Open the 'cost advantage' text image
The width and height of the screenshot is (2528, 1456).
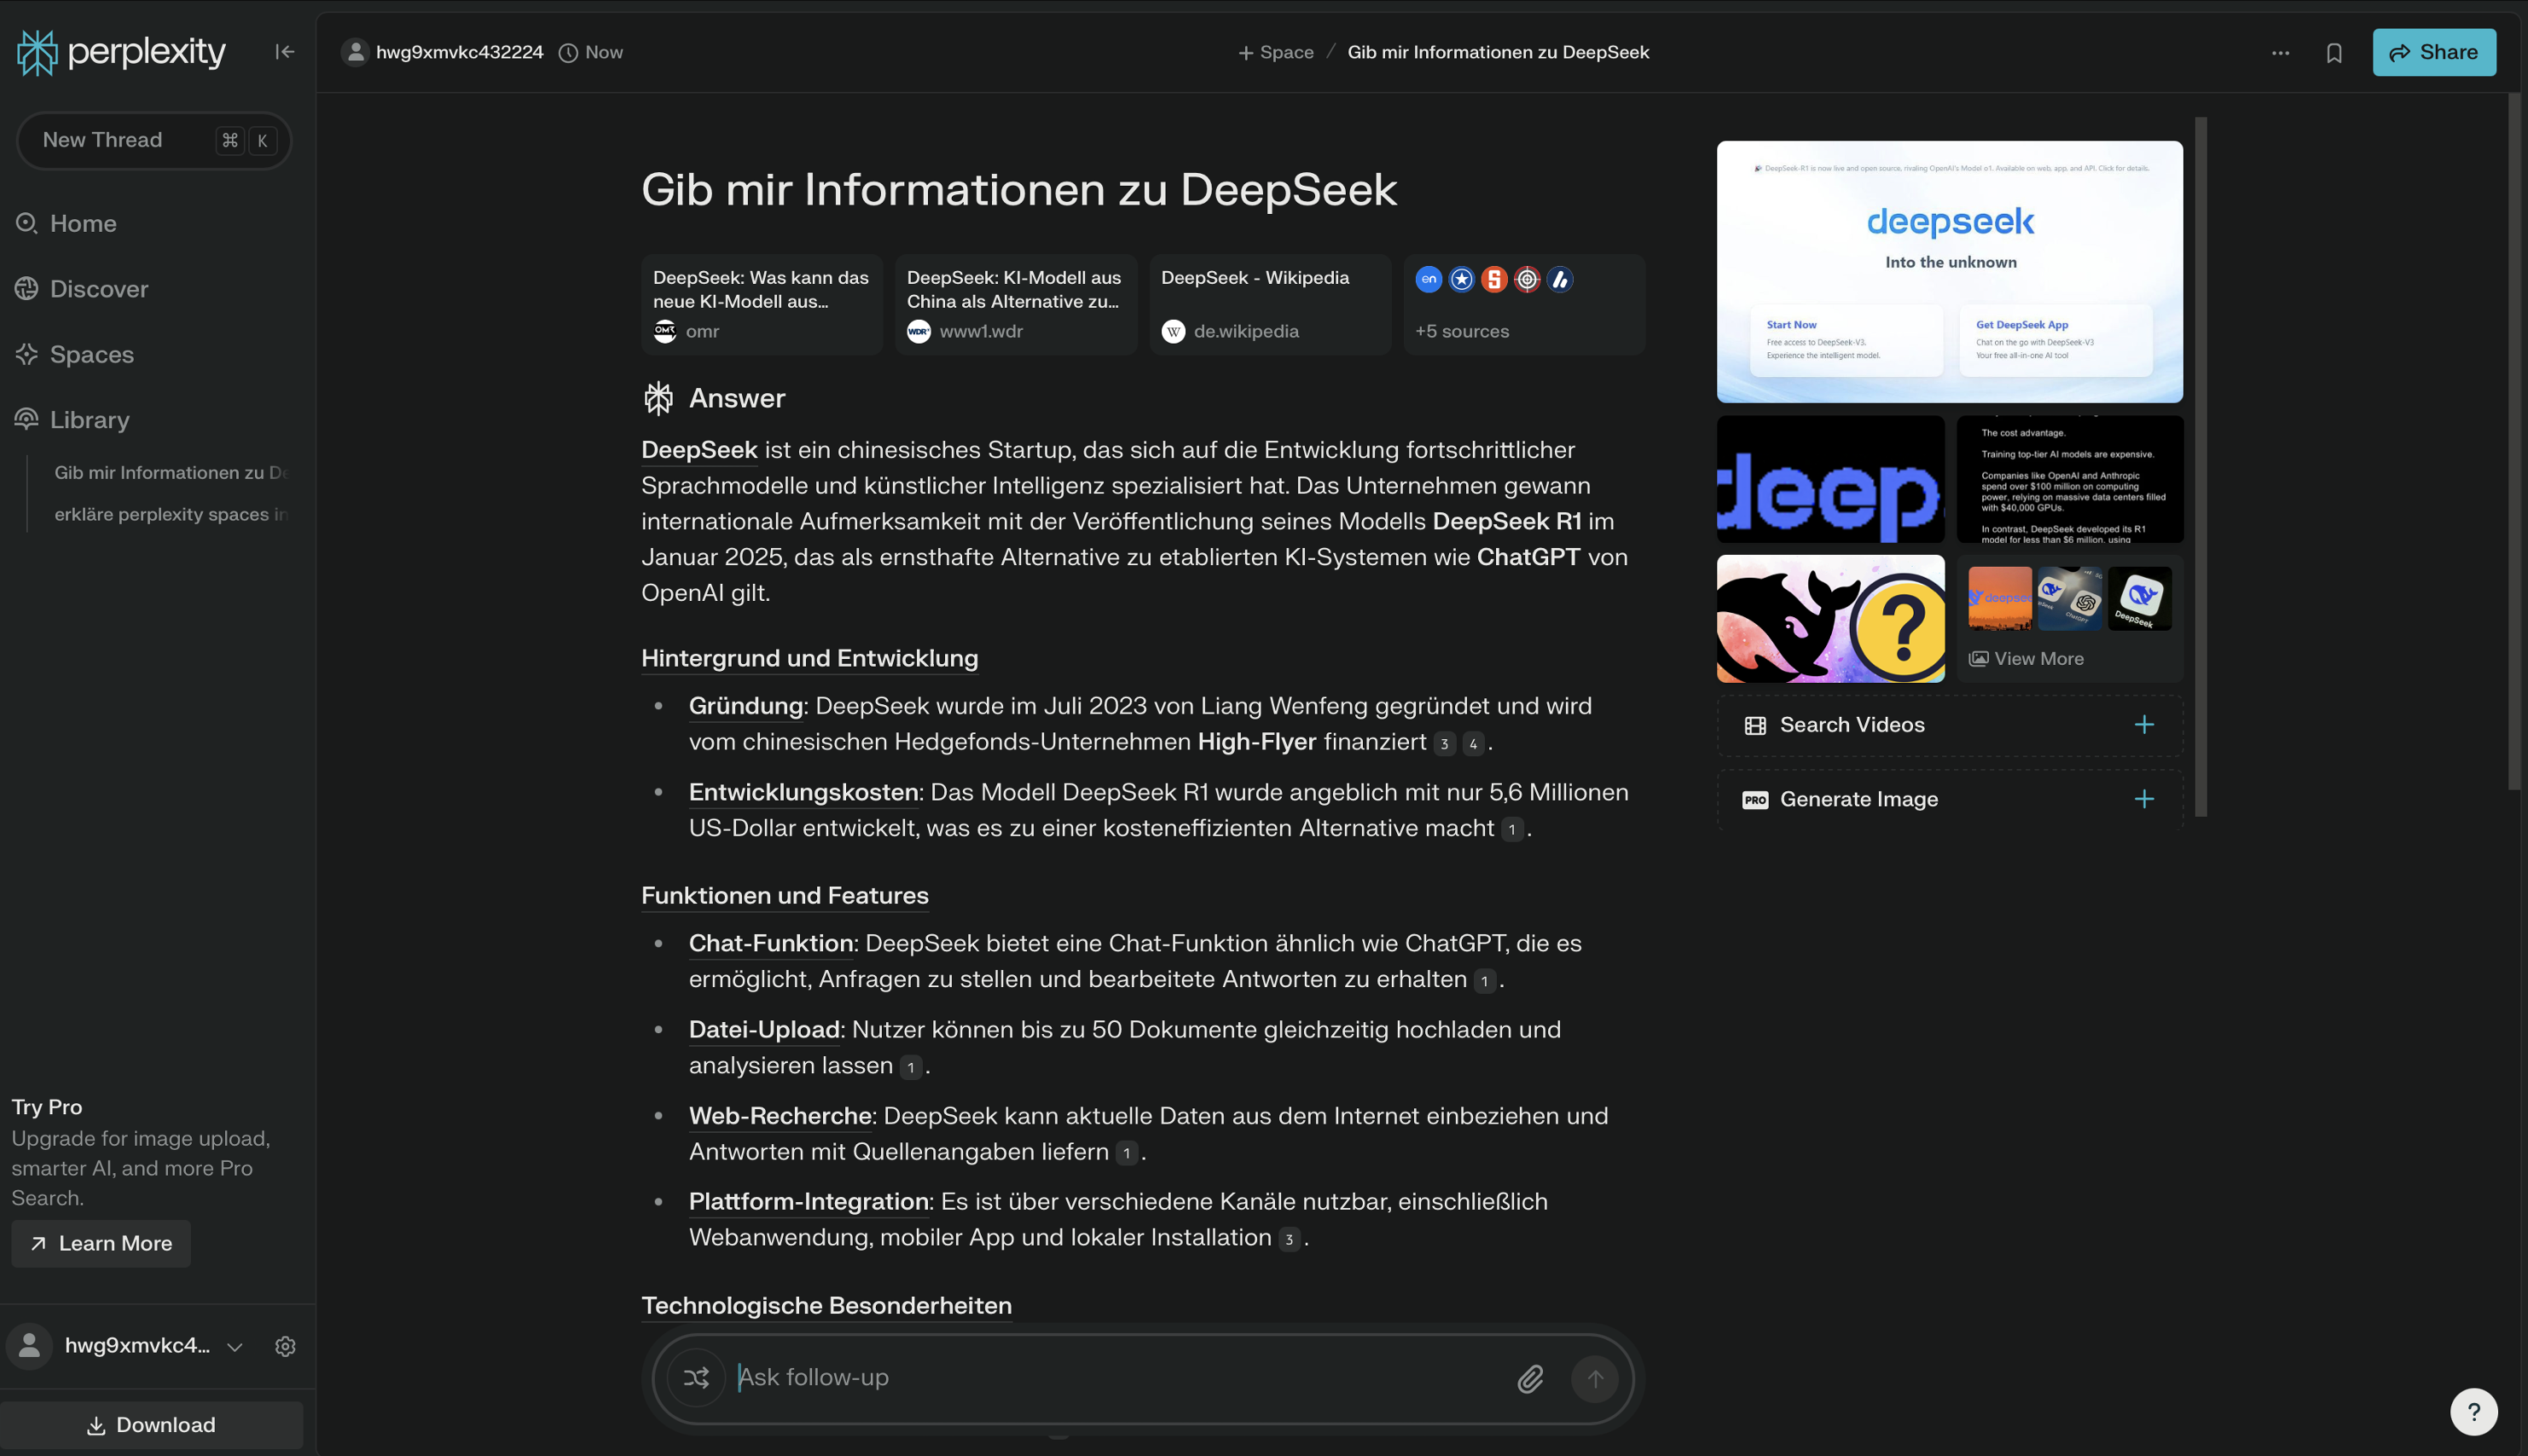tap(2070, 479)
